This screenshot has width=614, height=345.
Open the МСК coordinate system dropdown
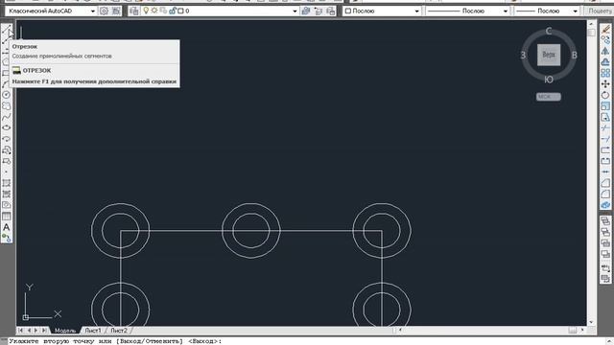point(548,97)
